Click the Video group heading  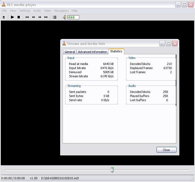[x=132, y=58]
